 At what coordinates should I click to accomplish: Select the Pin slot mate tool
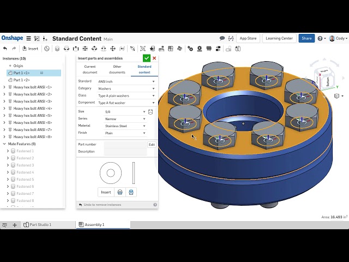coord(104,49)
